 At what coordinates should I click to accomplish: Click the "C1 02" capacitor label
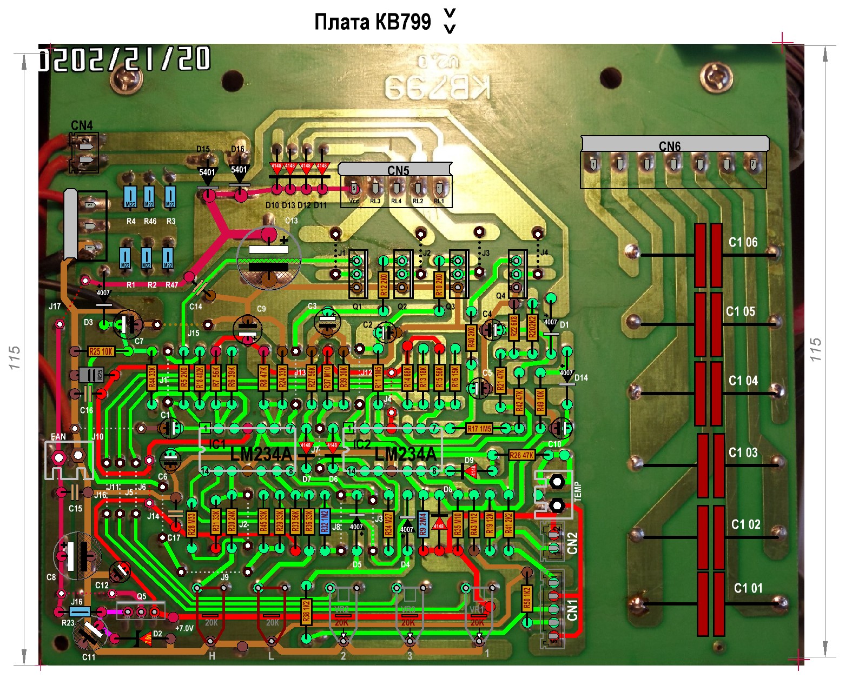pyautogui.click(x=745, y=524)
